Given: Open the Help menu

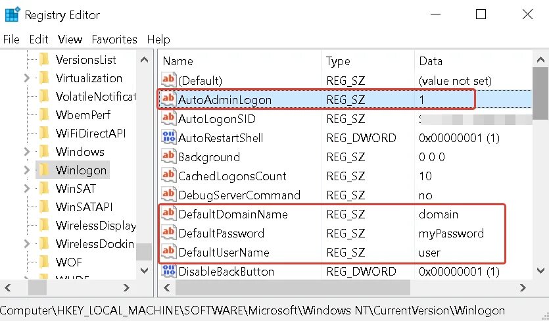Looking at the screenshot, I should 158,39.
